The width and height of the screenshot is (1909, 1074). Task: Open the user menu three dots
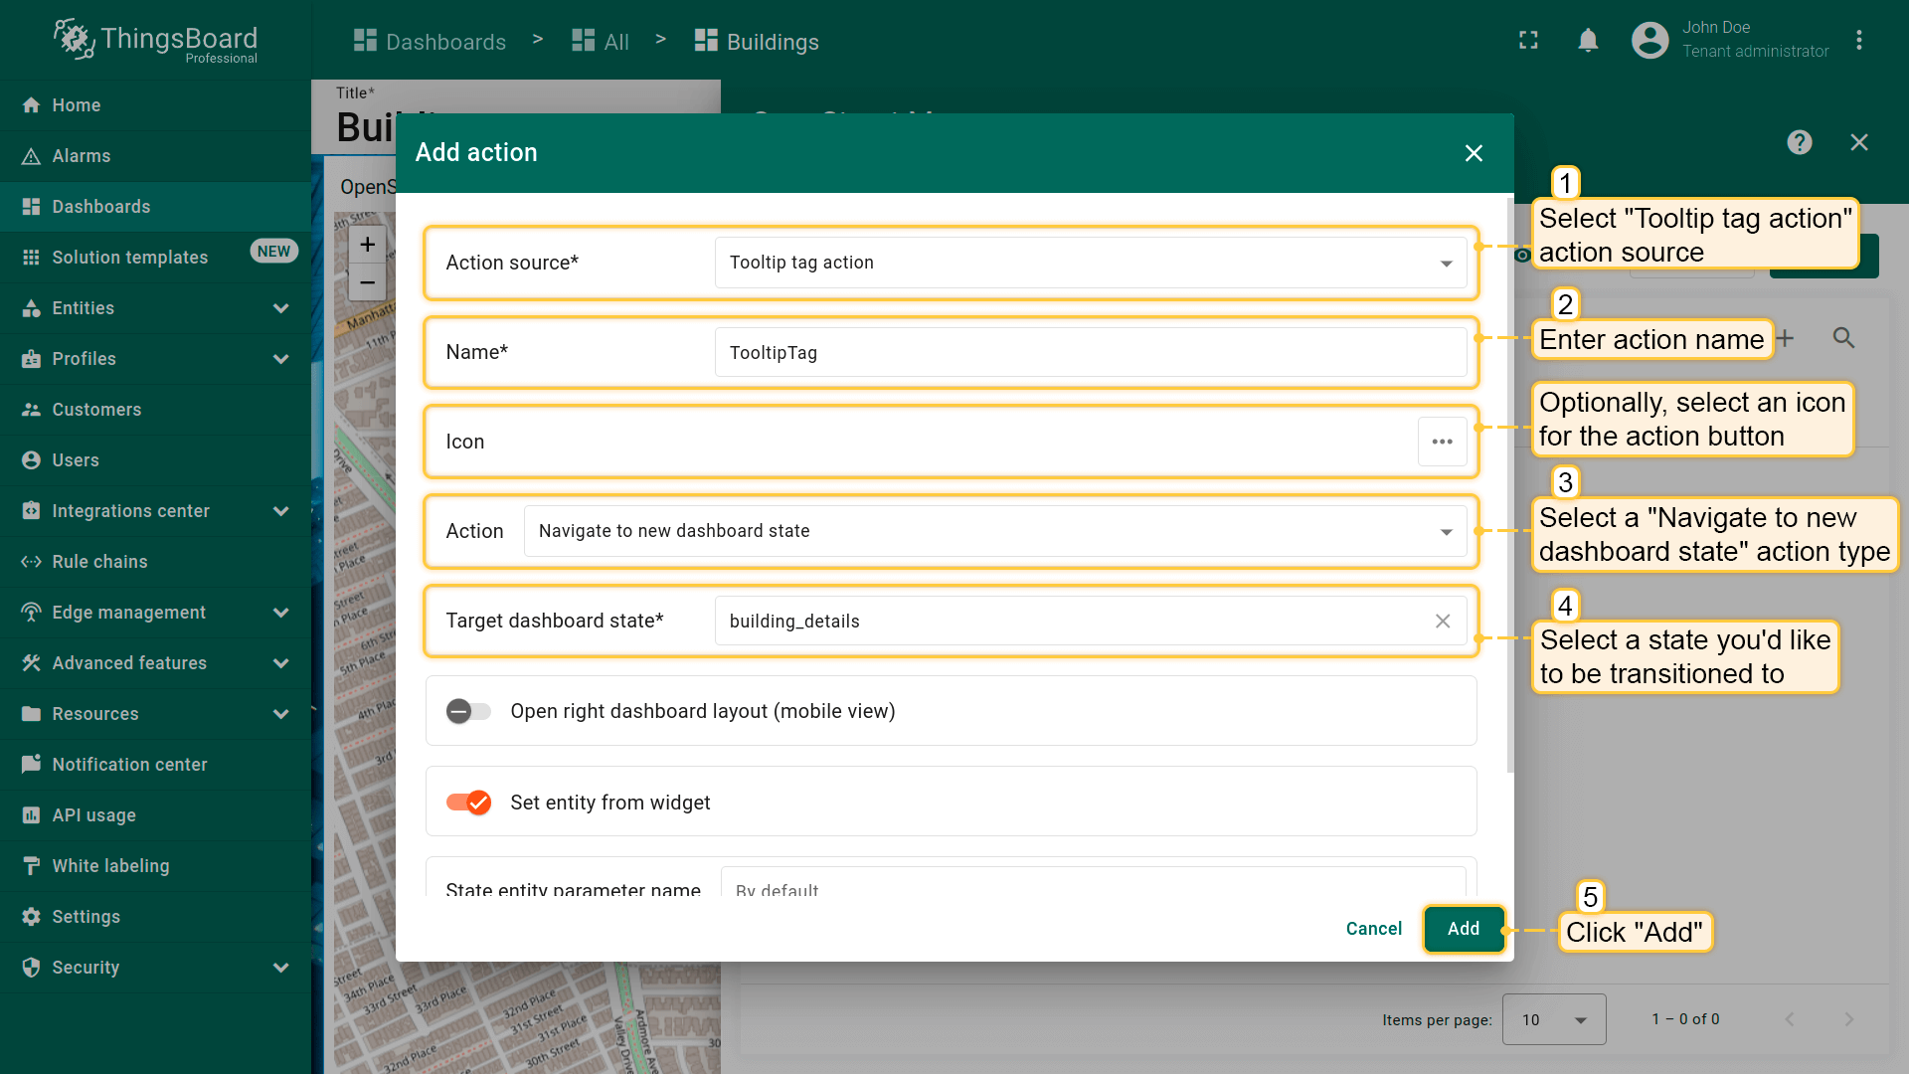tap(1858, 41)
